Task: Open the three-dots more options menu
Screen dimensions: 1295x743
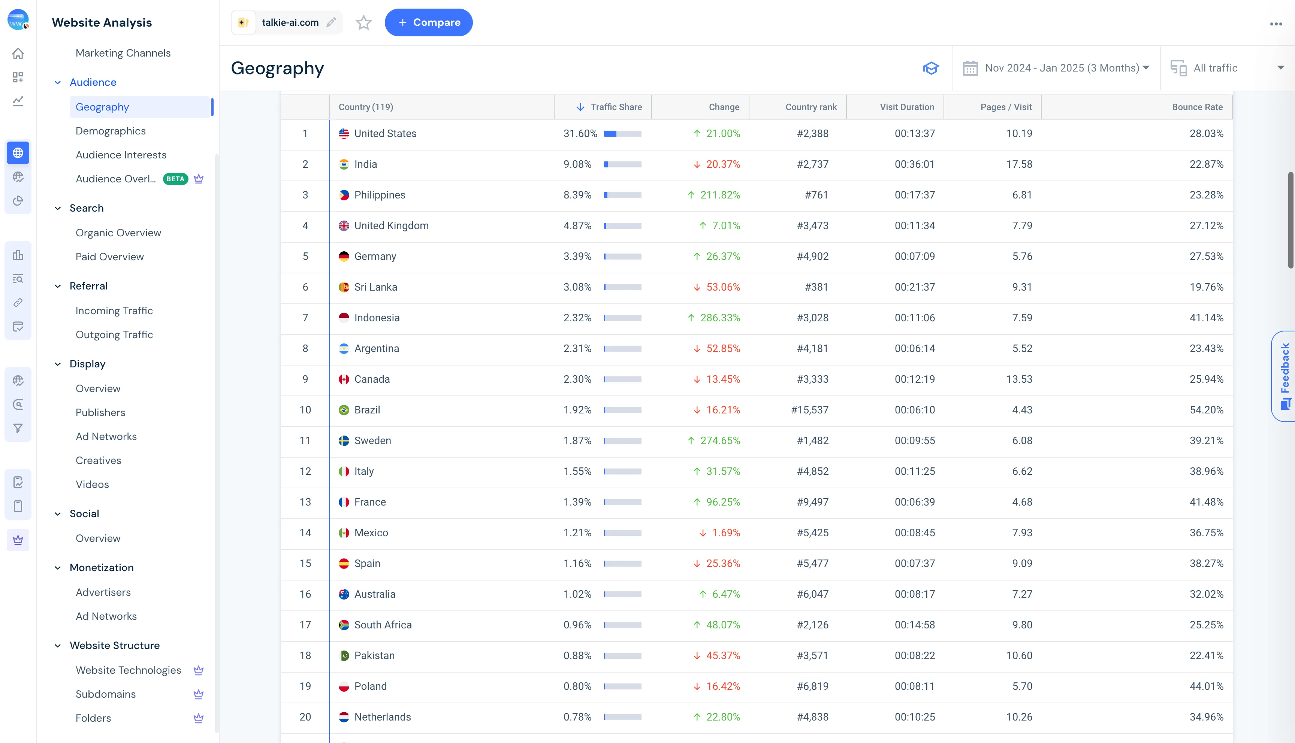Action: [x=1276, y=24]
